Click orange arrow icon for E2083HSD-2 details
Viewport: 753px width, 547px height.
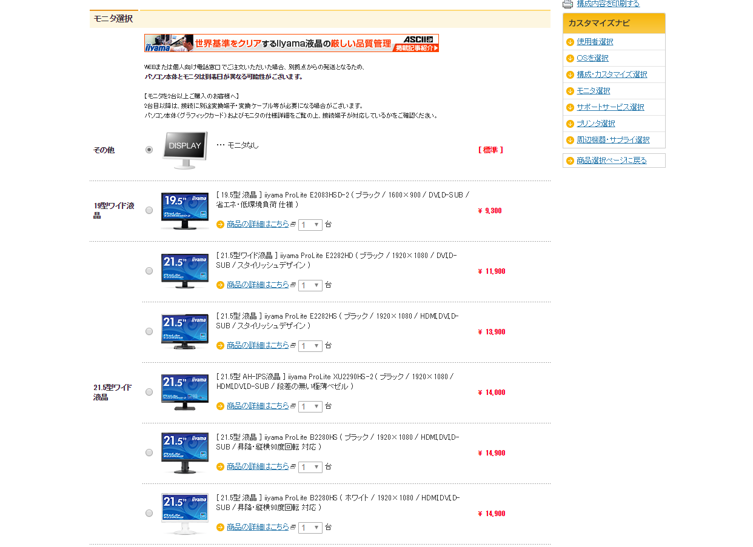[220, 225]
